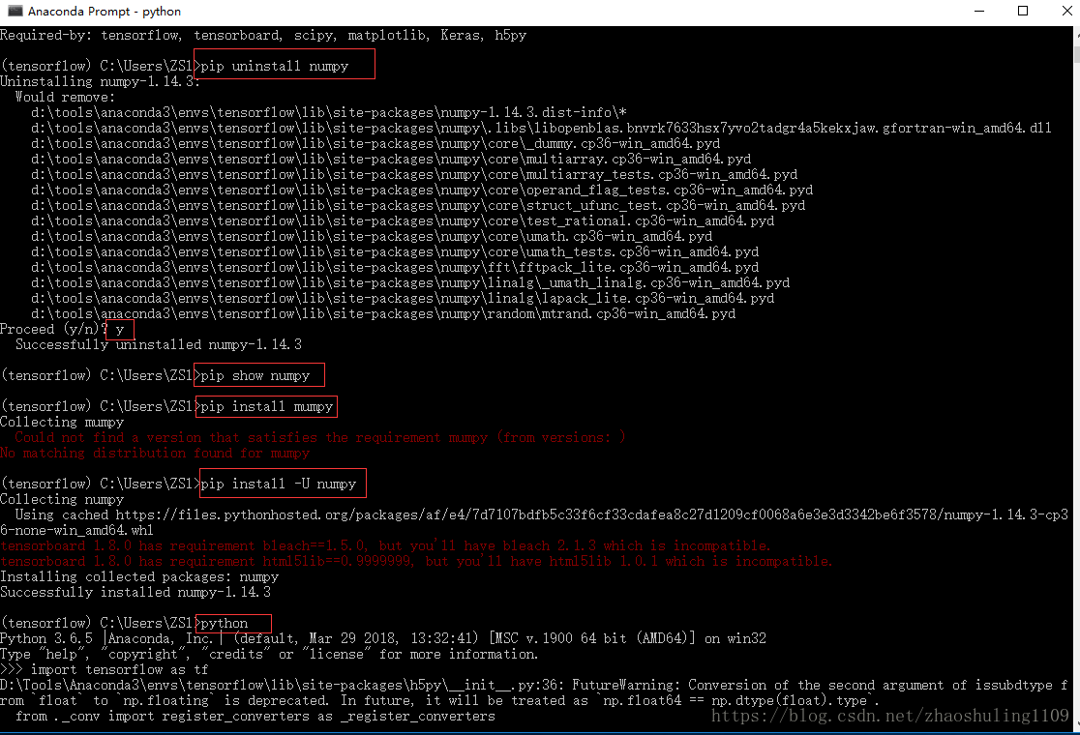Image resolution: width=1080 pixels, height=735 pixels.
Task: Click the Anaconda Prompt title bar icon
Action: [15, 11]
